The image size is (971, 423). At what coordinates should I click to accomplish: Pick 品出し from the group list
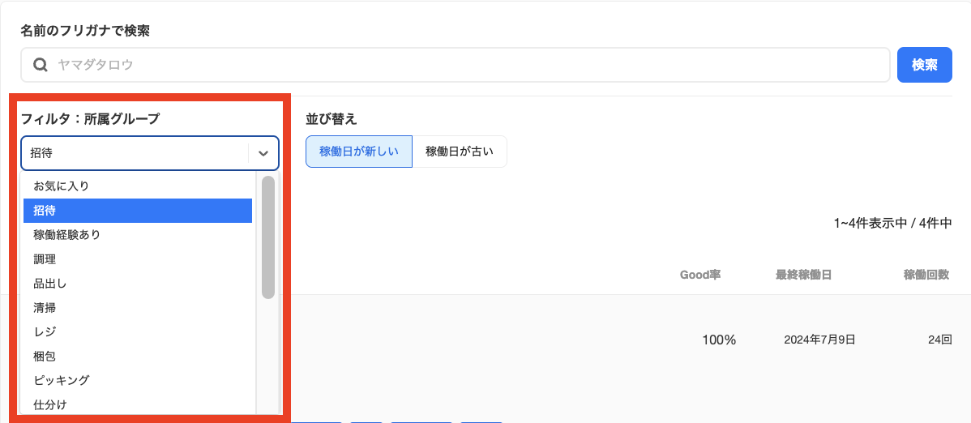[138, 284]
